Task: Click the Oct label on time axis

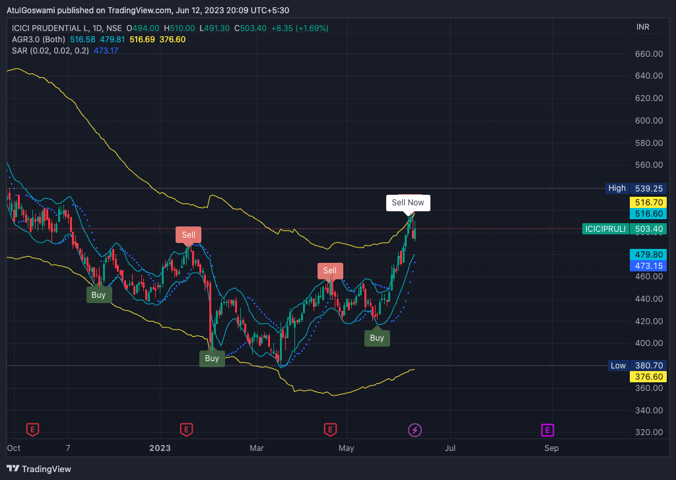Action: (x=14, y=448)
